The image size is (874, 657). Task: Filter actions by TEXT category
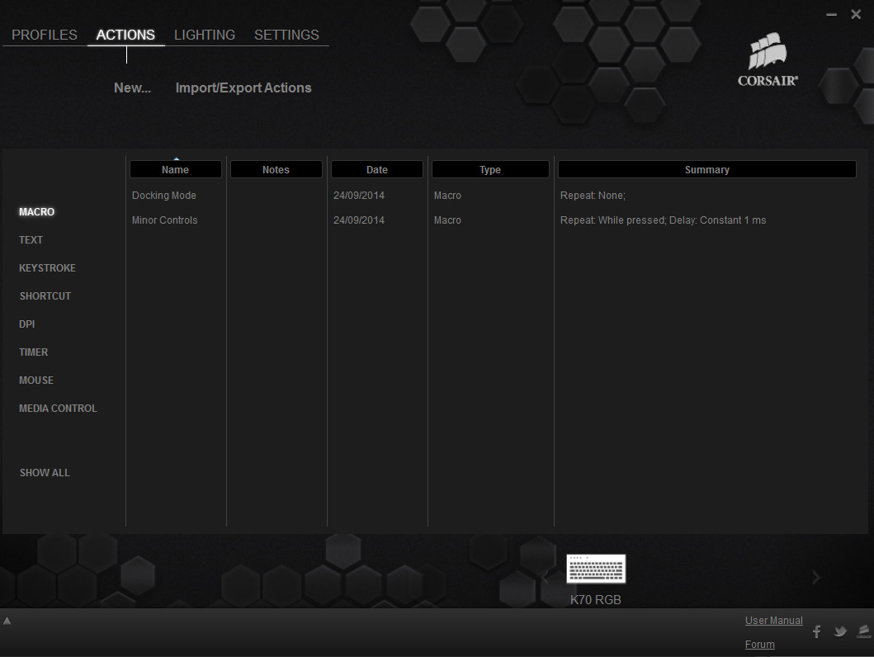[31, 239]
